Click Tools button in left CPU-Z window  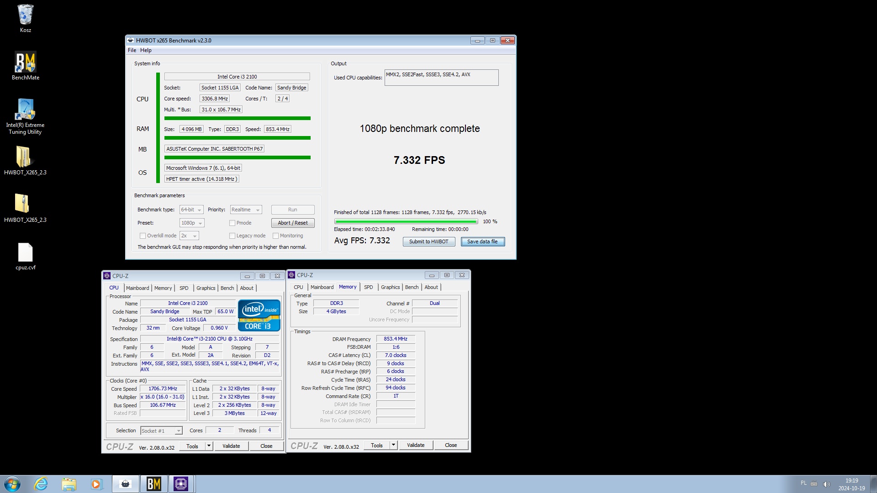192,446
